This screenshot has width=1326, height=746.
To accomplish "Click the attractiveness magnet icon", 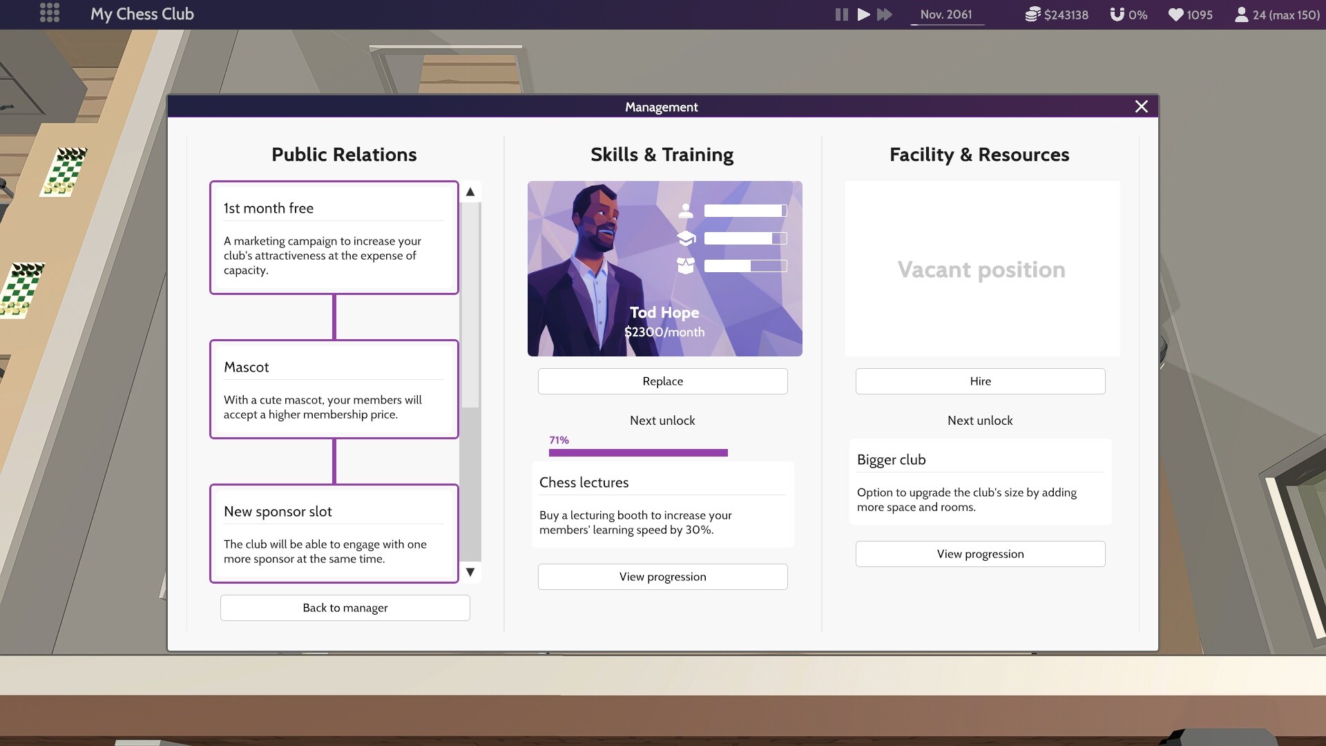I will [x=1115, y=14].
